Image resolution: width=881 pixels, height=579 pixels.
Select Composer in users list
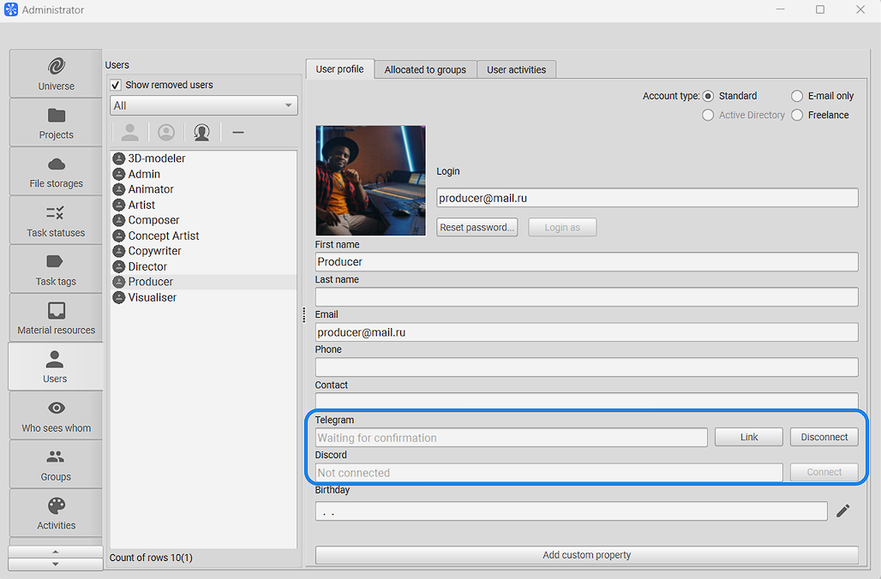[203, 220]
